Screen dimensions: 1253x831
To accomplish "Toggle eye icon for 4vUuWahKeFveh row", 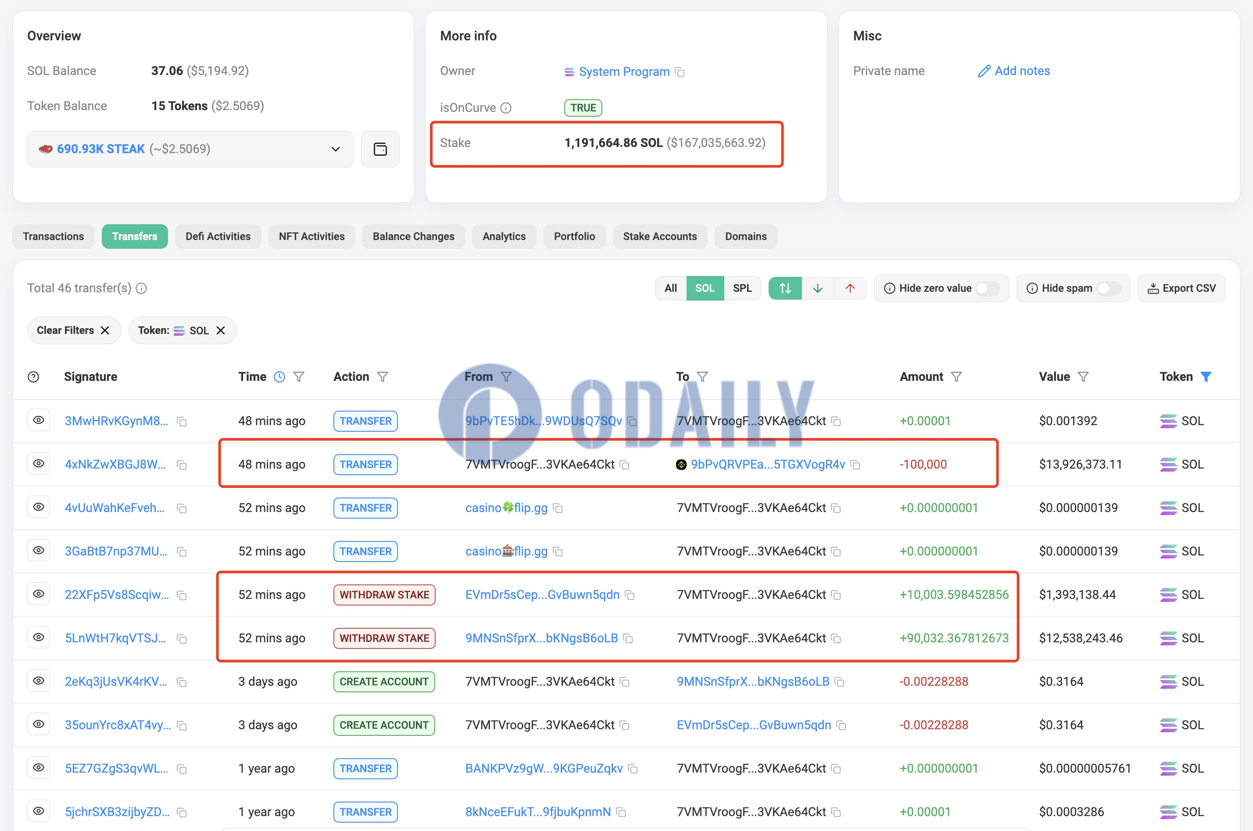I will tap(39, 507).
